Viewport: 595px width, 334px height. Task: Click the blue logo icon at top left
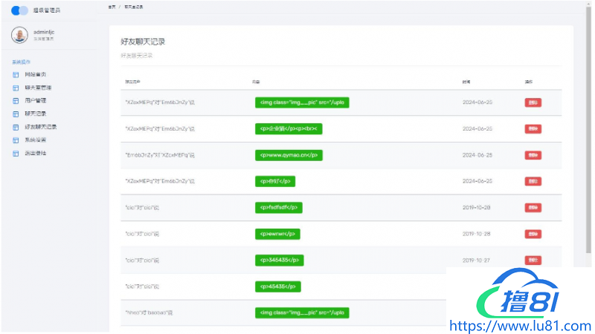[x=20, y=10]
